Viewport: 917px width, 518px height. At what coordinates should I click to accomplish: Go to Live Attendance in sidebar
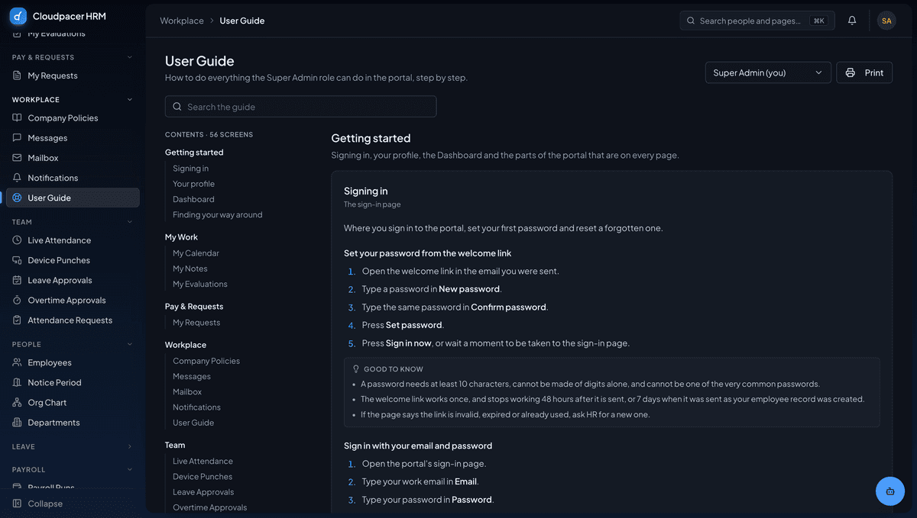click(73, 240)
